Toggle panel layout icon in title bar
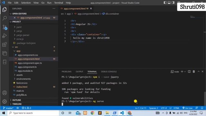206x116 pixels. pyautogui.click(x=169, y=3)
